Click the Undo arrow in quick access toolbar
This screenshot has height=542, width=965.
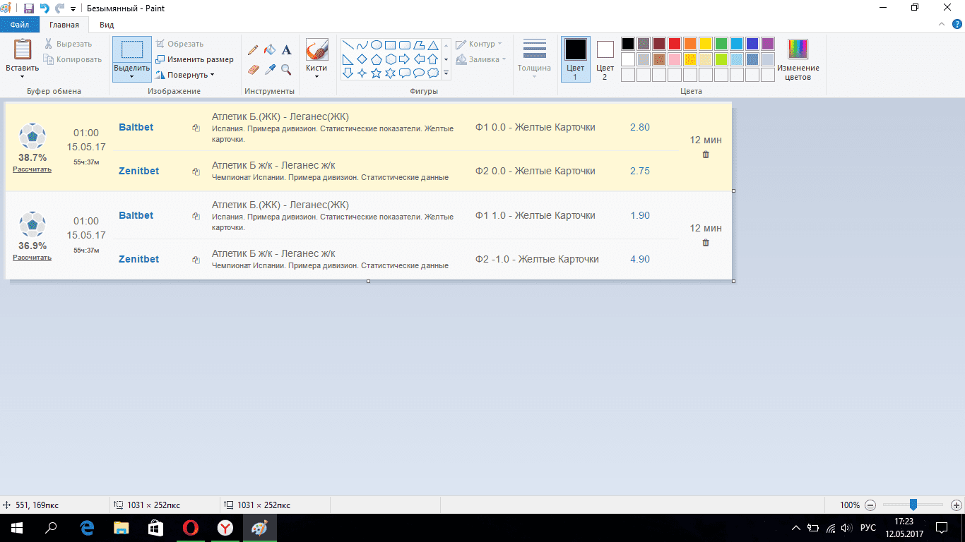pyautogui.click(x=45, y=8)
